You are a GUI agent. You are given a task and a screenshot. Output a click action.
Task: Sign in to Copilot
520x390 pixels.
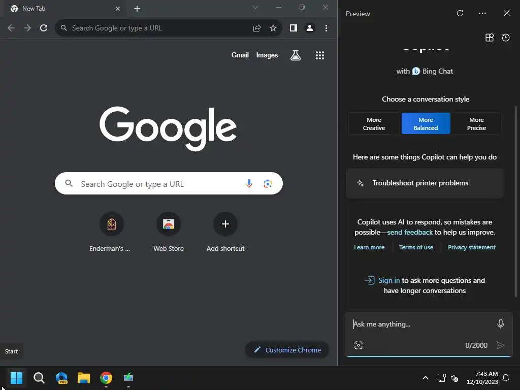[x=389, y=280]
